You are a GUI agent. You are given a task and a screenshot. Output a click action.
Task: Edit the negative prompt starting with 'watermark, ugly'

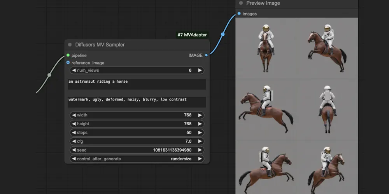pos(137,102)
